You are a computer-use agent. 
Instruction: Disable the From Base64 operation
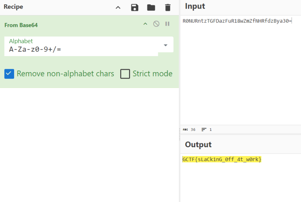tap(156, 24)
